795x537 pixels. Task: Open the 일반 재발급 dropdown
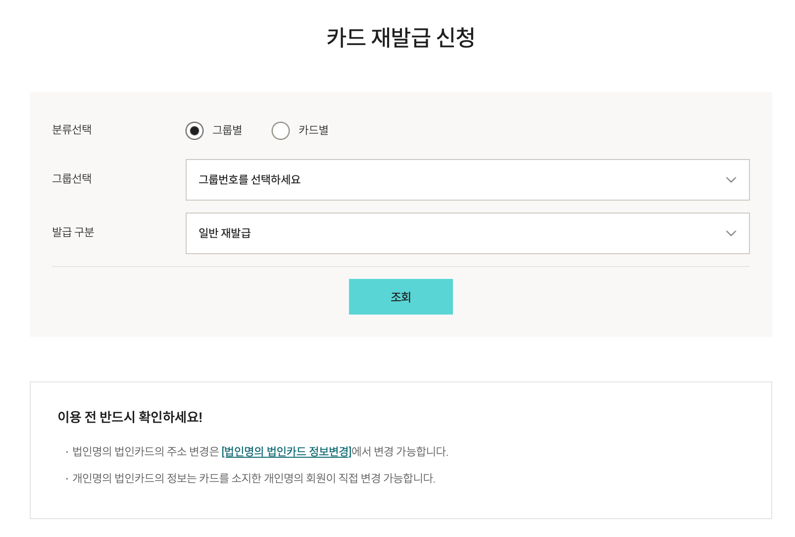(x=467, y=233)
